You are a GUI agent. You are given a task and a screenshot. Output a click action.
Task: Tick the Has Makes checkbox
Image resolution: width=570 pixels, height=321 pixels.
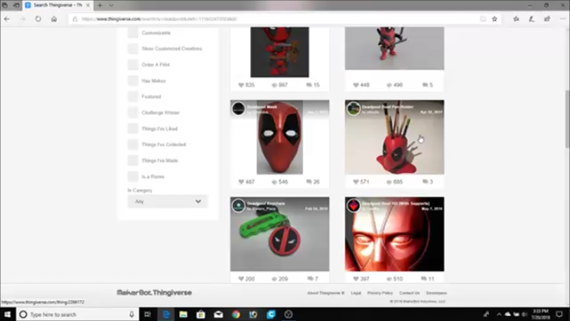pyautogui.click(x=133, y=80)
